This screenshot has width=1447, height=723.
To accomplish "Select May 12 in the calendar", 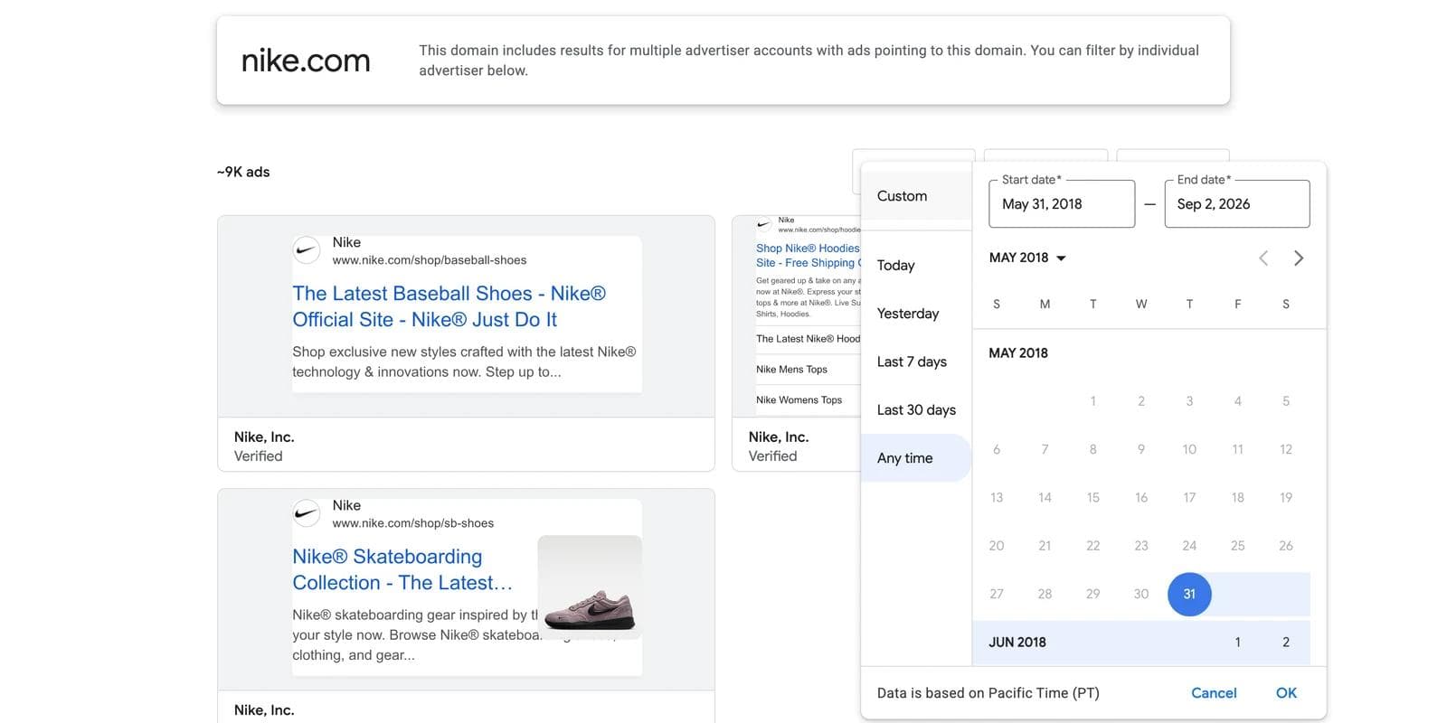I will [1286, 449].
